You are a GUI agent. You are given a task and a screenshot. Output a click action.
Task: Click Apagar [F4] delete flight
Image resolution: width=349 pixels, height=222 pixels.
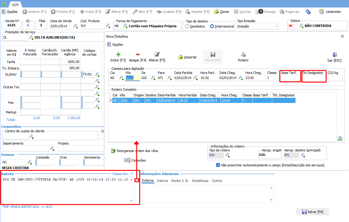coord(137,57)
